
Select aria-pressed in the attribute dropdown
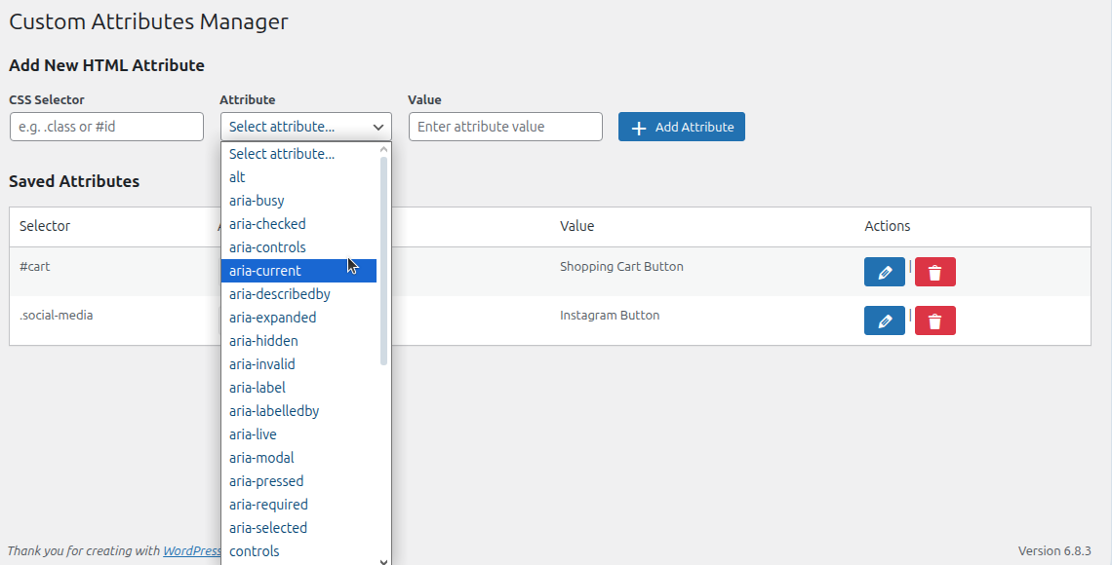(266, 480)
